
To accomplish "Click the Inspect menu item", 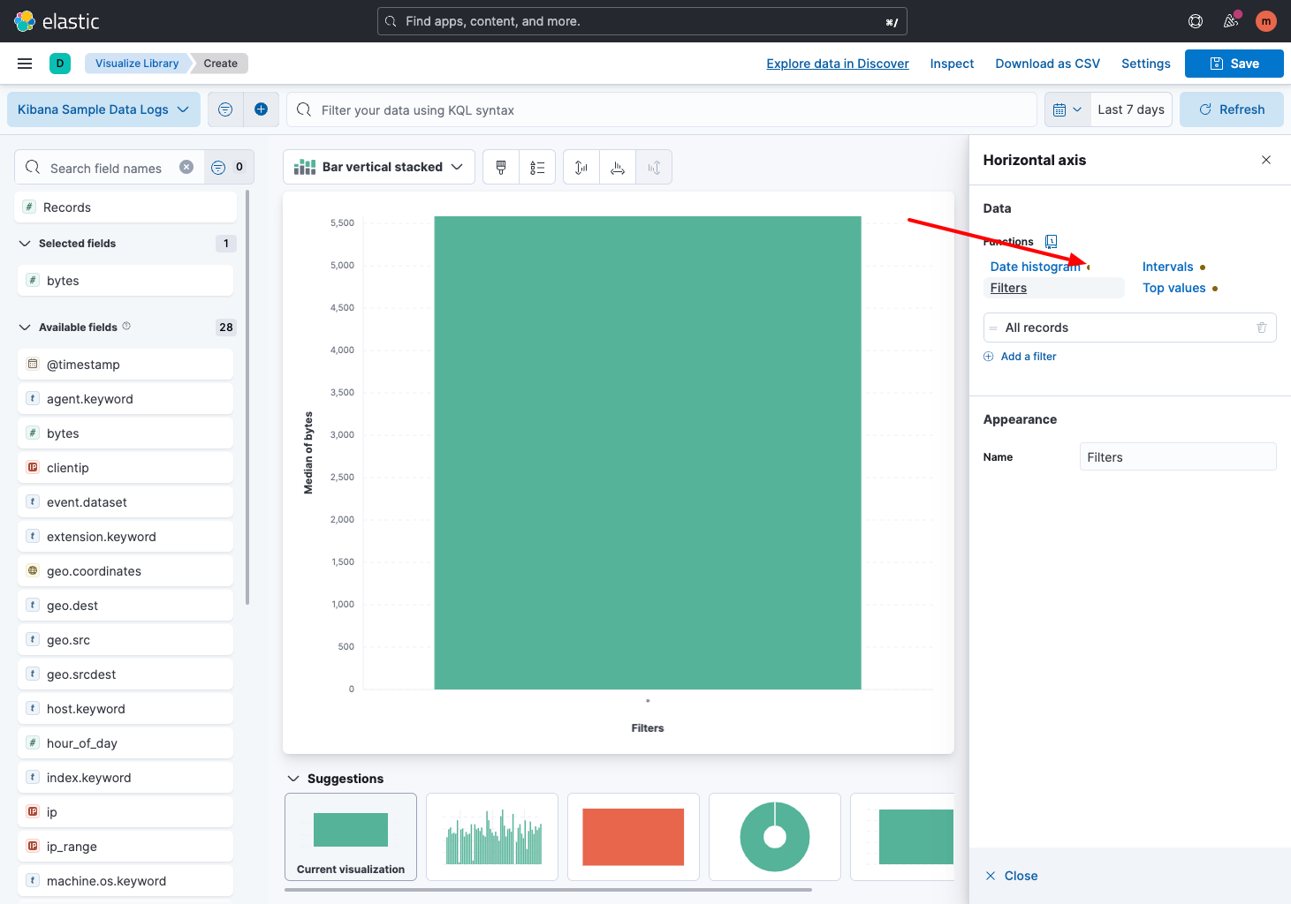I will coord(952,64).
